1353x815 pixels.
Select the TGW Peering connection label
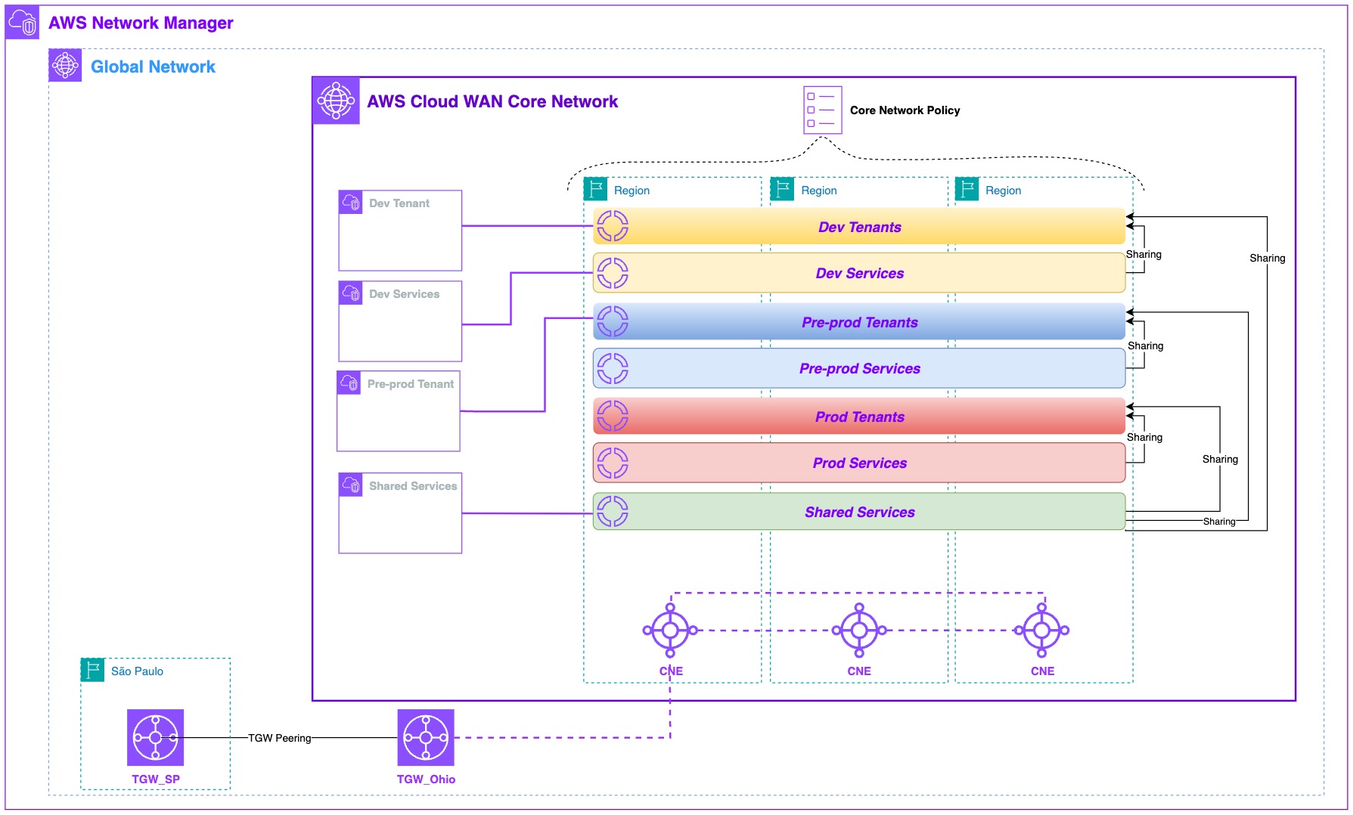click(281, 738)
